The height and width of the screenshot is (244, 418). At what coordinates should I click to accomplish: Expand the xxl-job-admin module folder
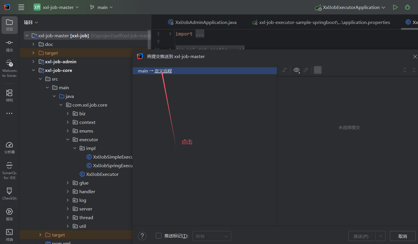coord(33,62)
